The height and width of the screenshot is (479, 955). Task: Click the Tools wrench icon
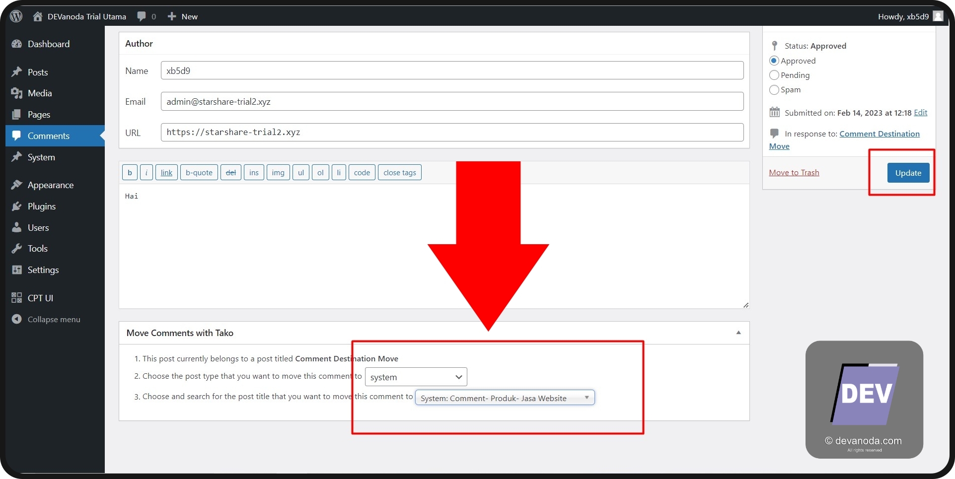[17, 248]
